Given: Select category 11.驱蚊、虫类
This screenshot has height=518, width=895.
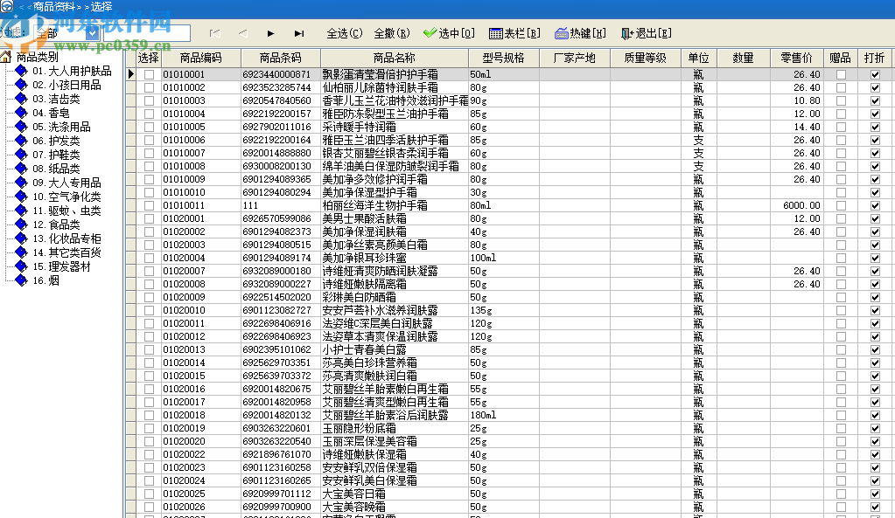Looking at the screenshot, I should pyautogui.click(x=66, y=211).
